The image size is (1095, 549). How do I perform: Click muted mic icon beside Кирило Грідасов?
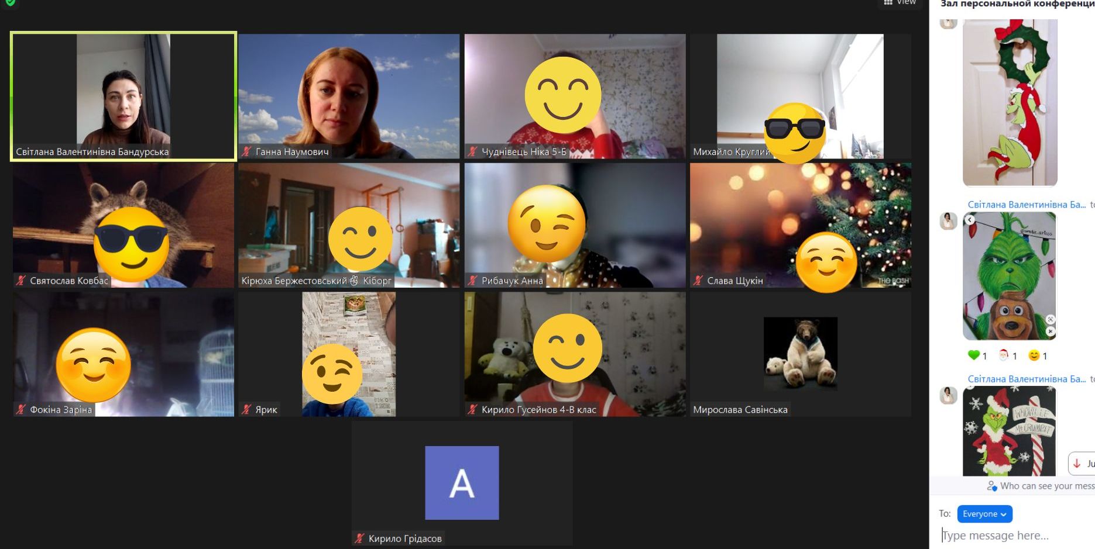coord(359,538)
